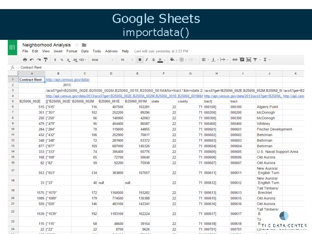Open the move-to-folder icon
The image size is (312, 234).
point(84,45)
